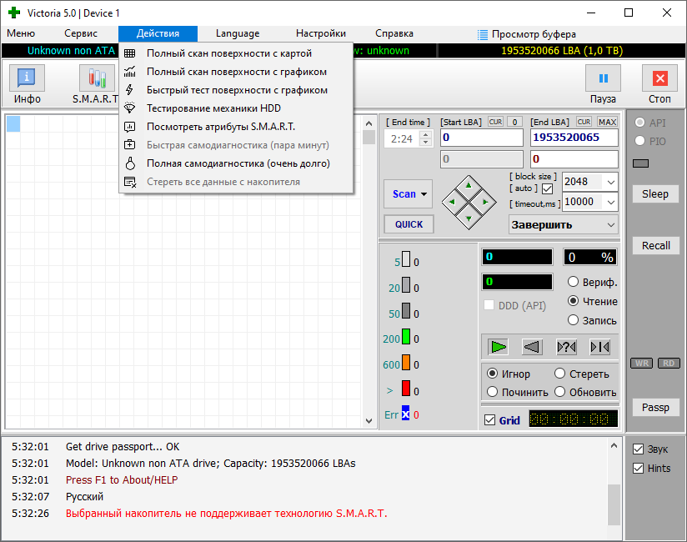Open the Меню menu
The width and height of the screenshot is (687, 542).
(21, 33)
